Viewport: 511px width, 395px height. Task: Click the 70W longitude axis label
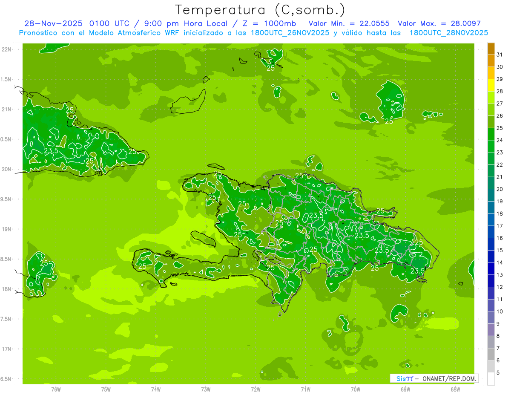click(x=355, y=389)
